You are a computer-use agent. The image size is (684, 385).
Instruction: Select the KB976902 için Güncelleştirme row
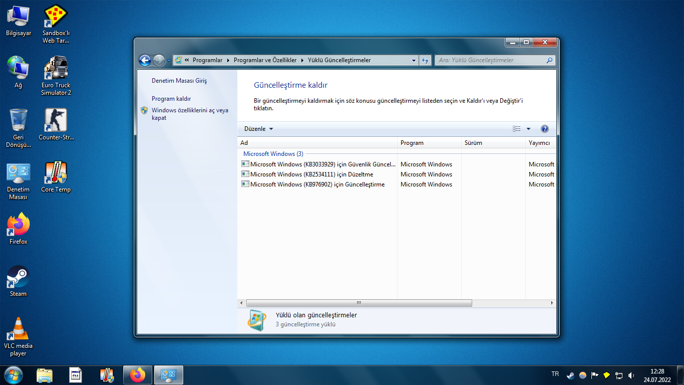[x=398, y=184]
